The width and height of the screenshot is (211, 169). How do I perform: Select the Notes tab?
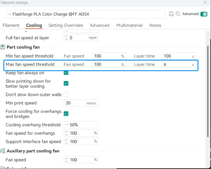(155, 25)
